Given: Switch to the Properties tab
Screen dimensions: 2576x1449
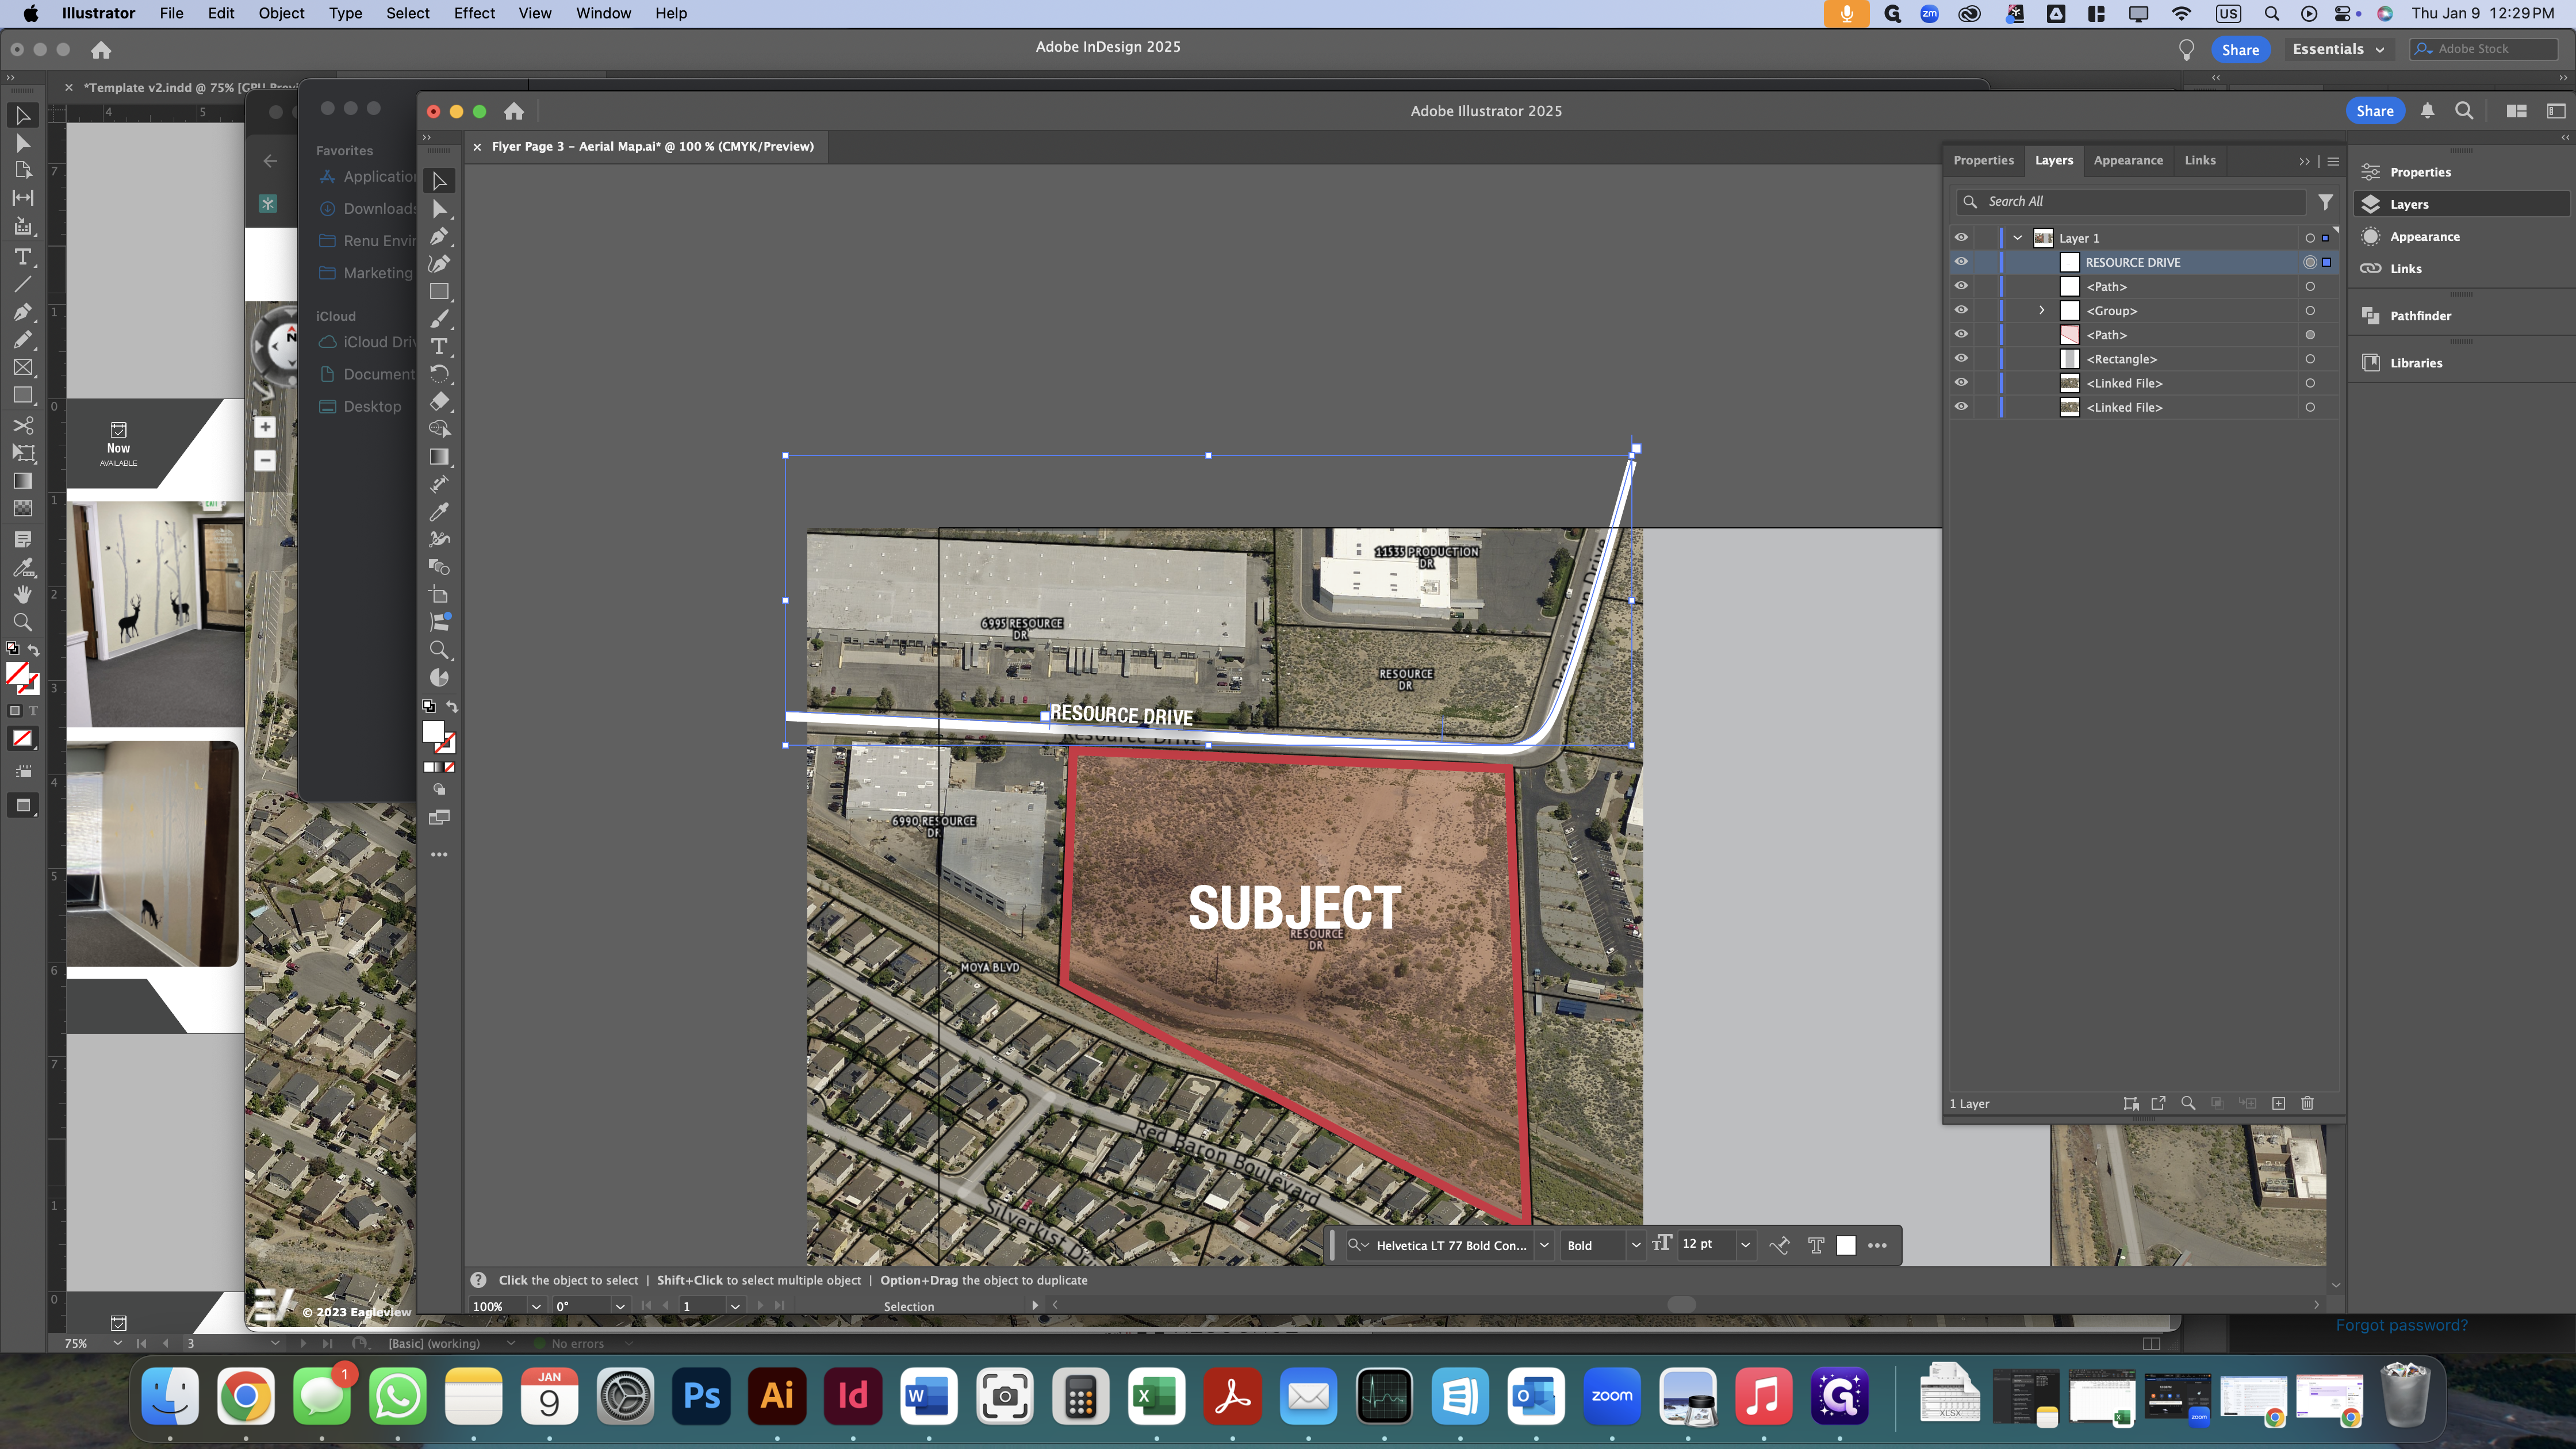Looking at the screenshot, I should pos(1983,160).
